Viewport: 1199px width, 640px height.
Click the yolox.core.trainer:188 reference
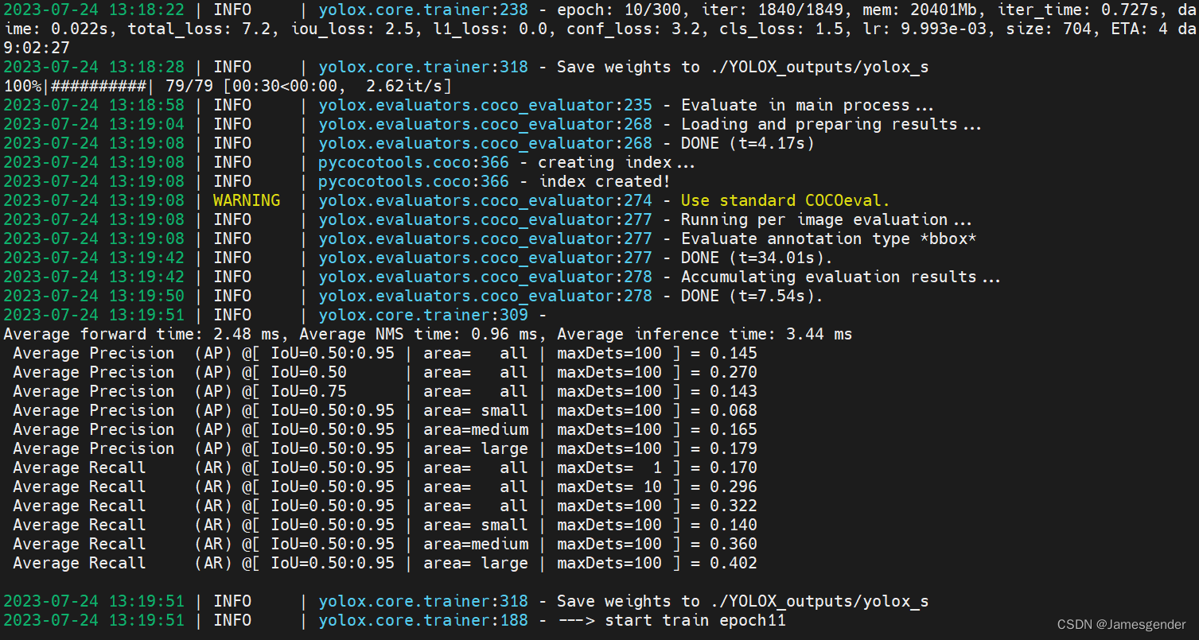point(422,620)
